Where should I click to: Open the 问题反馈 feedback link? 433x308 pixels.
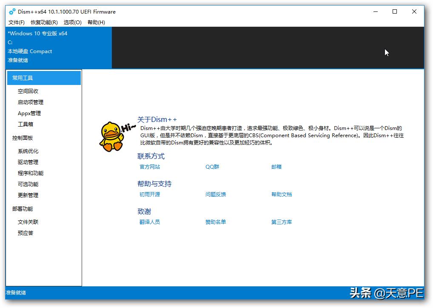click(216, 194)
